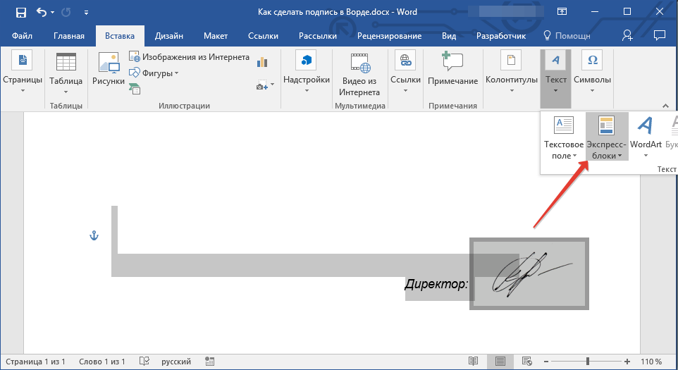
Task: Click the Save icon in title bar
Action: 20,12
